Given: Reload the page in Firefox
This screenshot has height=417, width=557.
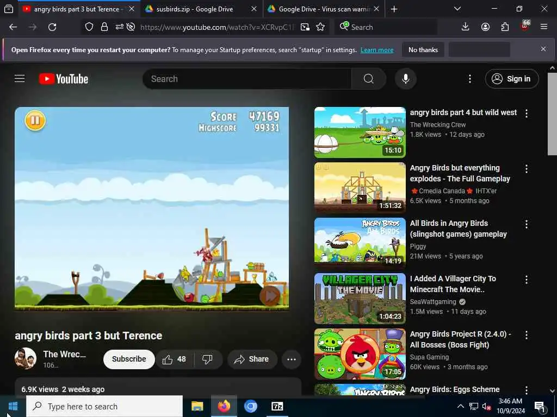Looking at the screenshot, I should click(52, 27).
